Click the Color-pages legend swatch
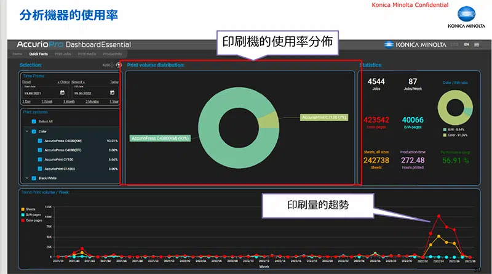 click(23, 220)
